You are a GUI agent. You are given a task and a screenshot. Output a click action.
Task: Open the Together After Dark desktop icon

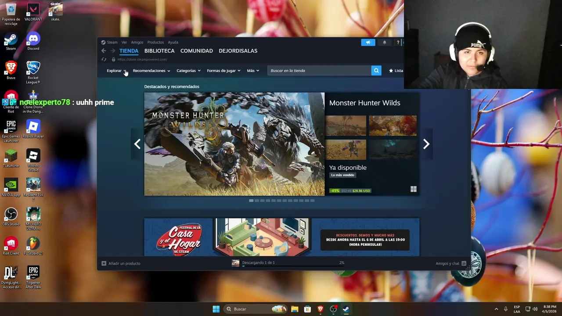click(x=33, y=277)
